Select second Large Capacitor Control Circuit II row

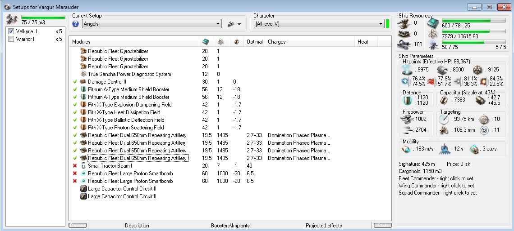pos(230,196)
